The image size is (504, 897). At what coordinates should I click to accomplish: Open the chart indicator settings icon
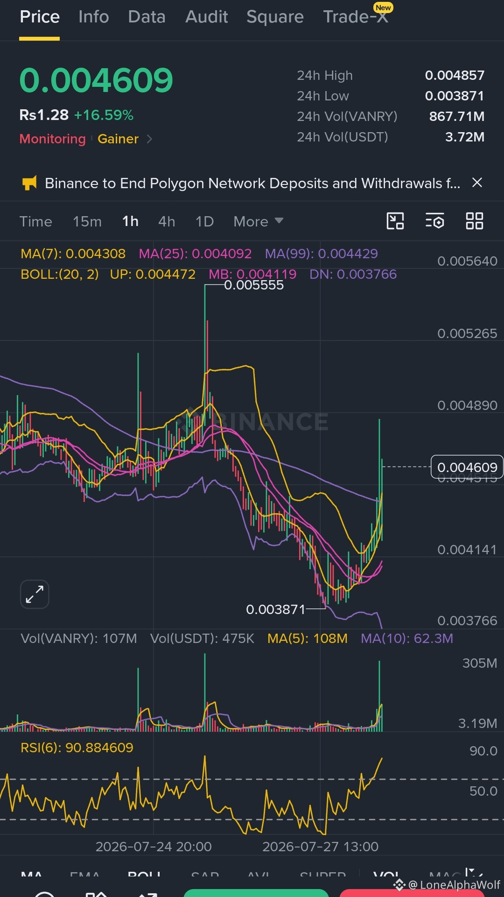pyautogui.click(x=435, y=221)
